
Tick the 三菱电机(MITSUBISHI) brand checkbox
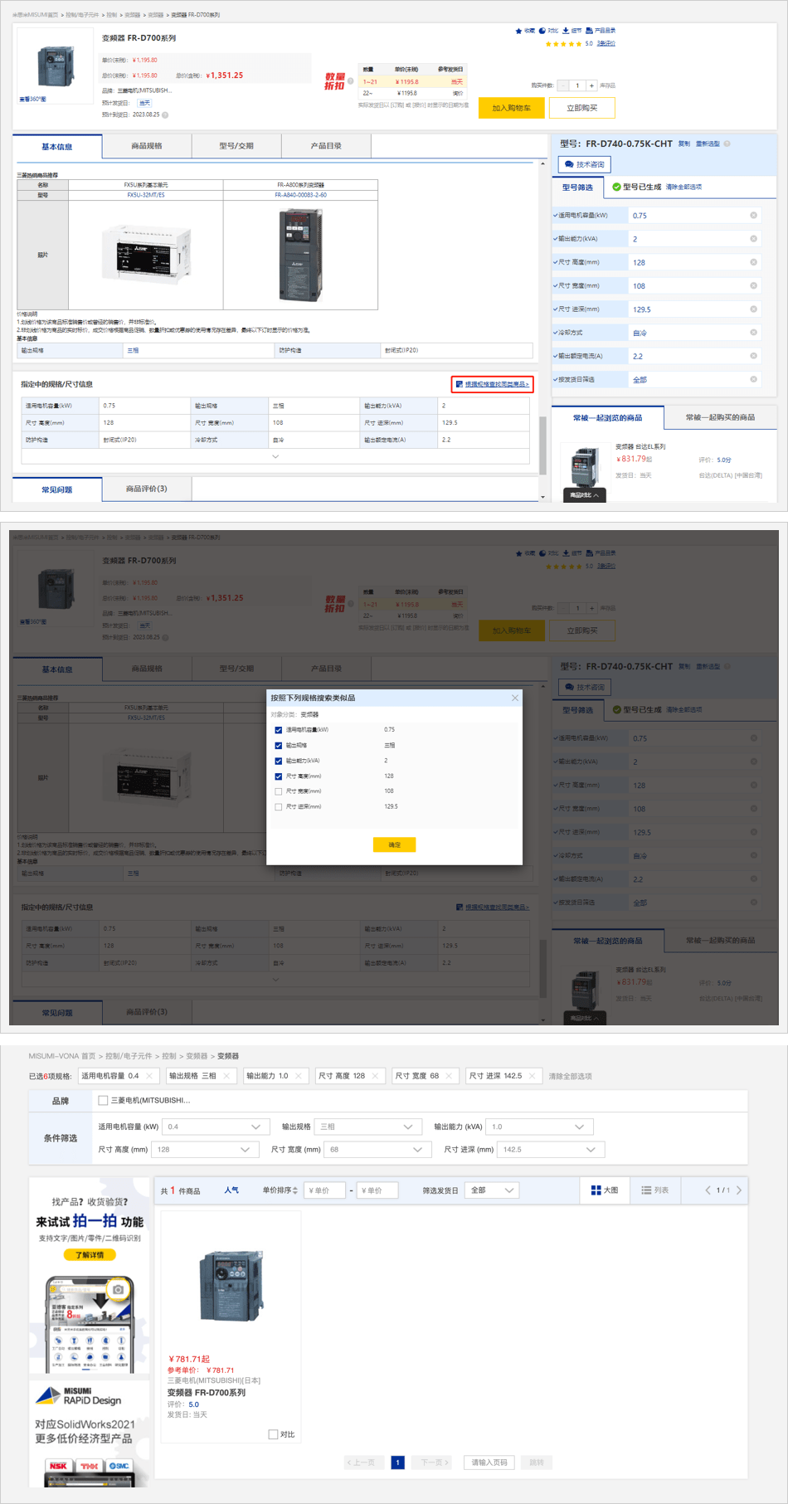point(103,1100)
